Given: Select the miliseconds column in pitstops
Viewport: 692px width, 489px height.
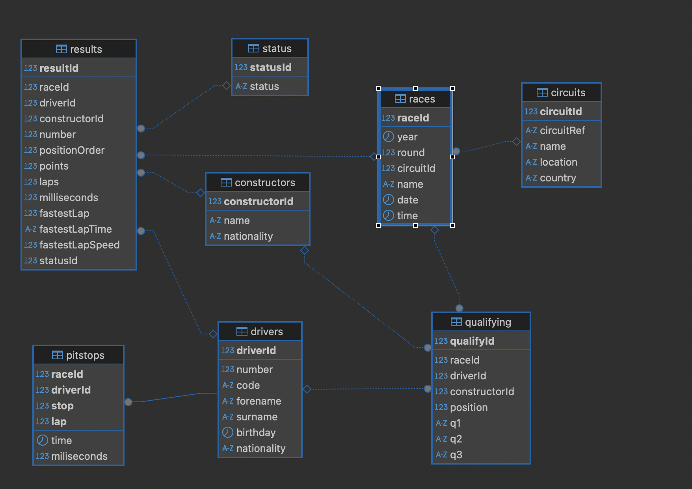Looking at the screenshot, I should click(79, 456).
